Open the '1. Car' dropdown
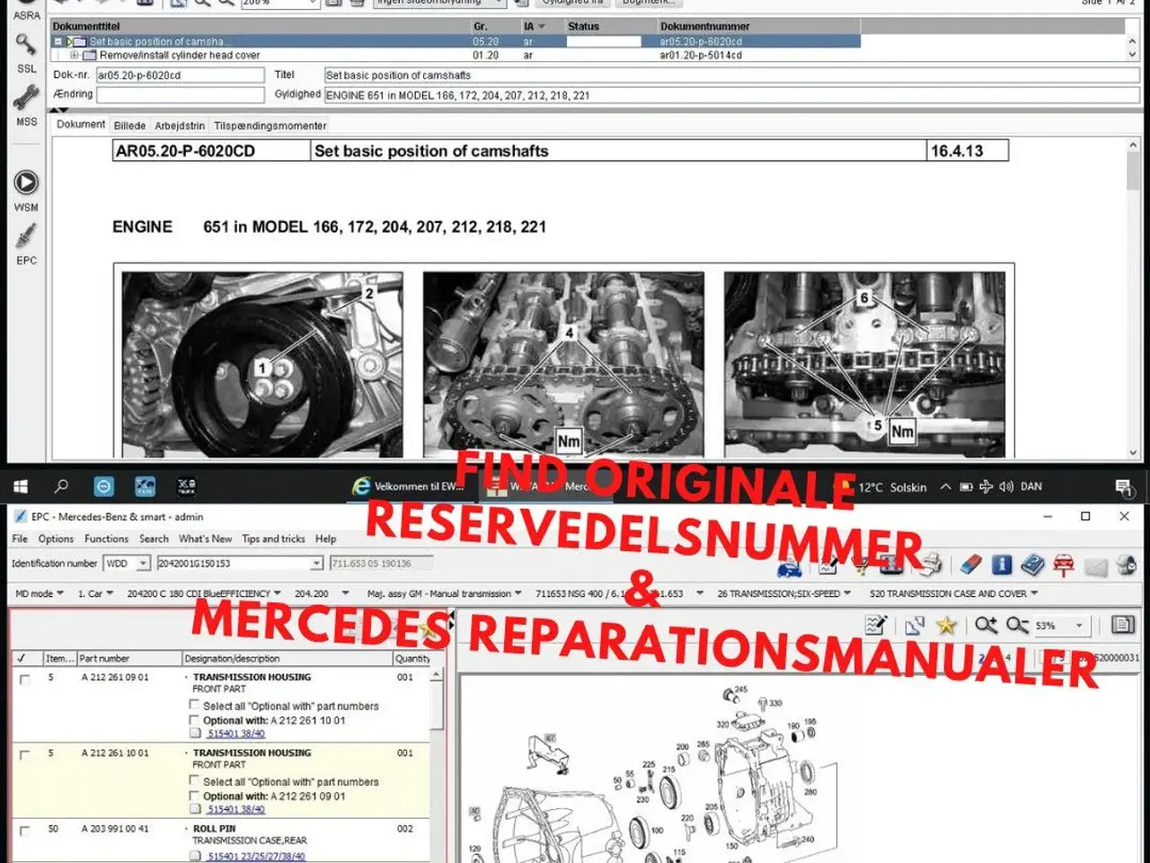Screen dimensions: 1150x863 point(95,593)
